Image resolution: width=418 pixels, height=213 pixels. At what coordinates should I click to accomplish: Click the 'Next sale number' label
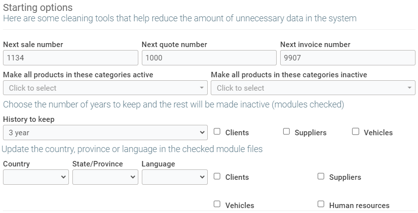coord(33,45)
